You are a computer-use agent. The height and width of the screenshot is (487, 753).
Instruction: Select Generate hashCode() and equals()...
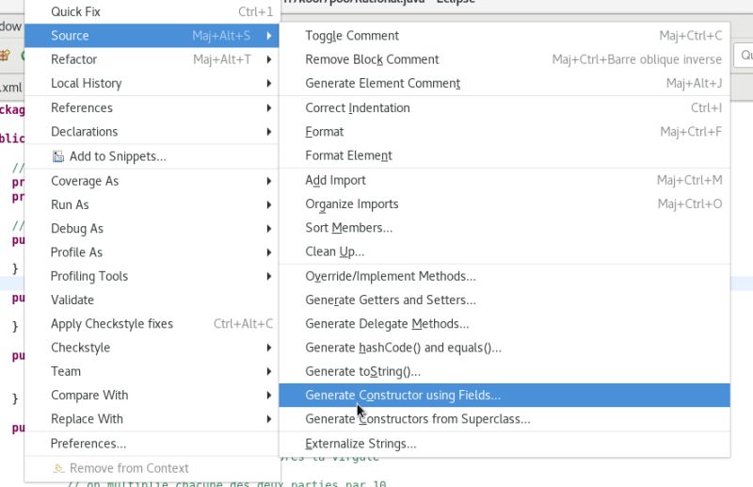(505, 348)
